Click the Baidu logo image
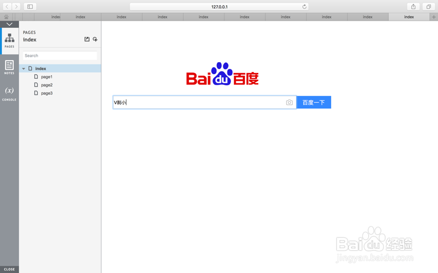Screen dimensions: 438x273 (x=222, y=74)
